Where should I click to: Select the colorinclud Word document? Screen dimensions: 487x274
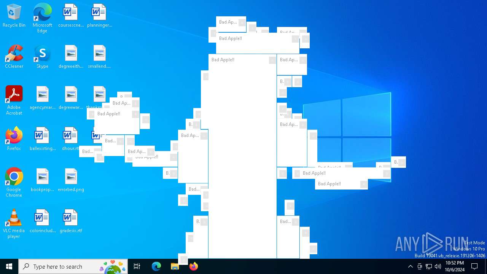[42, 221]
